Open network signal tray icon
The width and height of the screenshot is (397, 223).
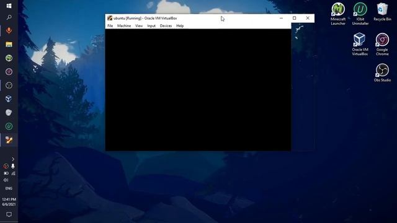pos(13,173)
